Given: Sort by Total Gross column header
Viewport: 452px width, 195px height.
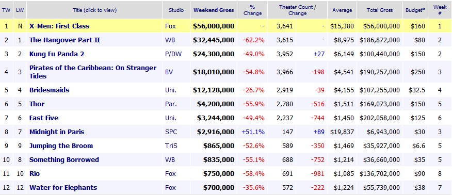Looking at the screenshot, I should (x=380, y=10).
